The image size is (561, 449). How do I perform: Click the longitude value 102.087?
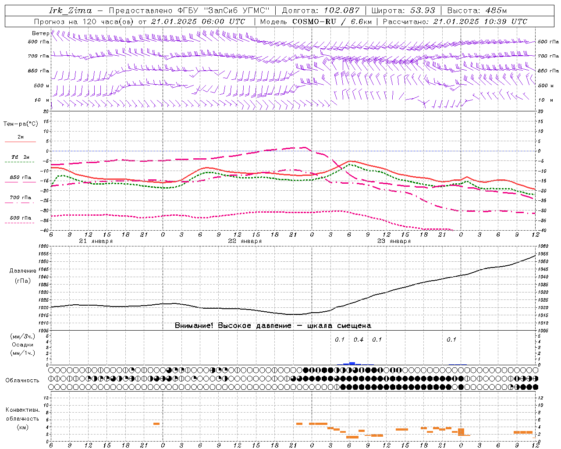342,11
